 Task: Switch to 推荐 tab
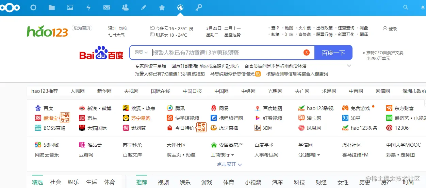pos(142,183)
